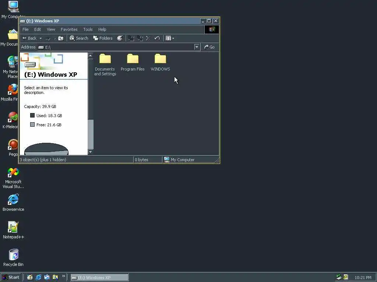Click the side pane scroll up arrow
The height and width of the screenshot is (282, 377).
coord(91,56)
